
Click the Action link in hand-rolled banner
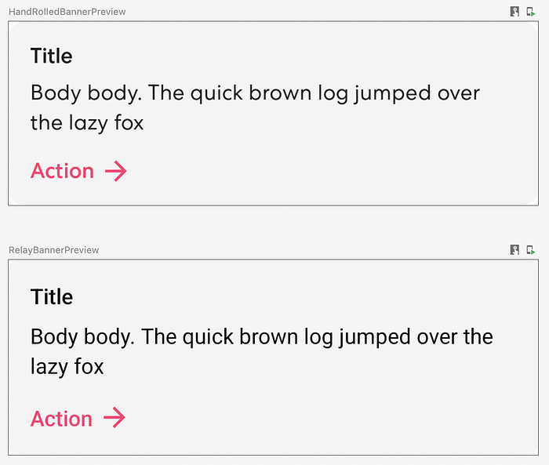pos(62,171)
